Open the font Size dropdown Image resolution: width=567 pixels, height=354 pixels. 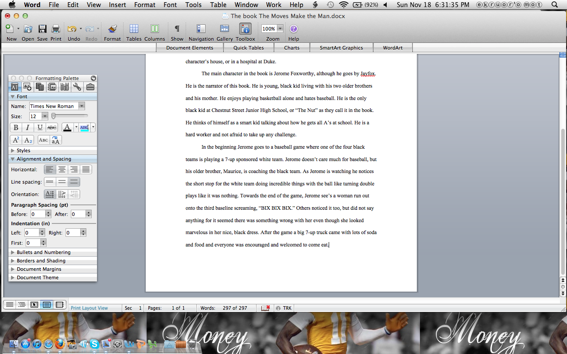[x=45, y=116]
